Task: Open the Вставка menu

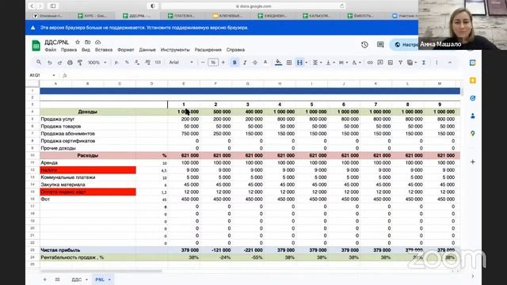Action: pos(104,50)
